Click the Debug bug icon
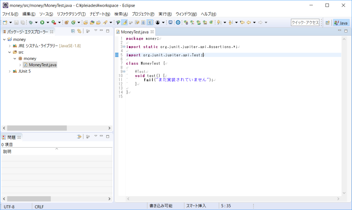Screen dimensions: 352x210 click(31, 22)
